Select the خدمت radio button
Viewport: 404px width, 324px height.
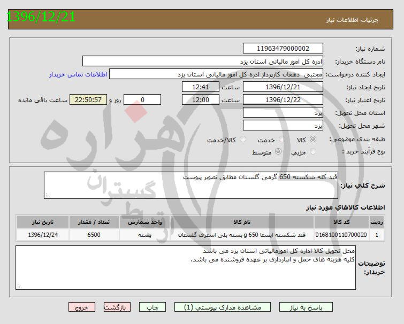coord(282,139)
